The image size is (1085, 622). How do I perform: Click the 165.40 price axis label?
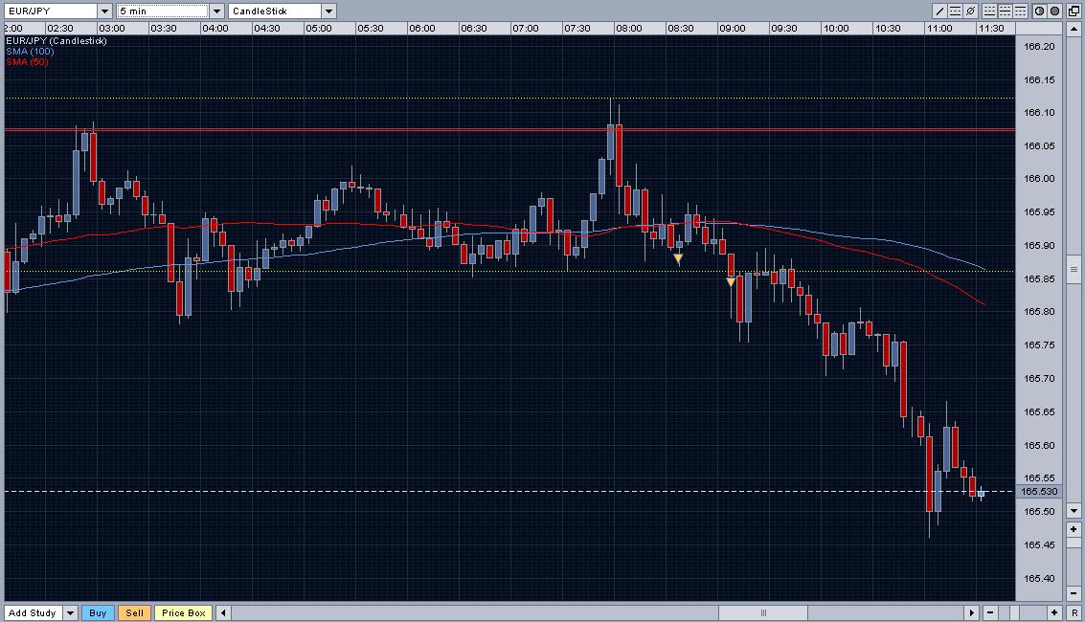pyautogui.click(x=1039, y=578)
